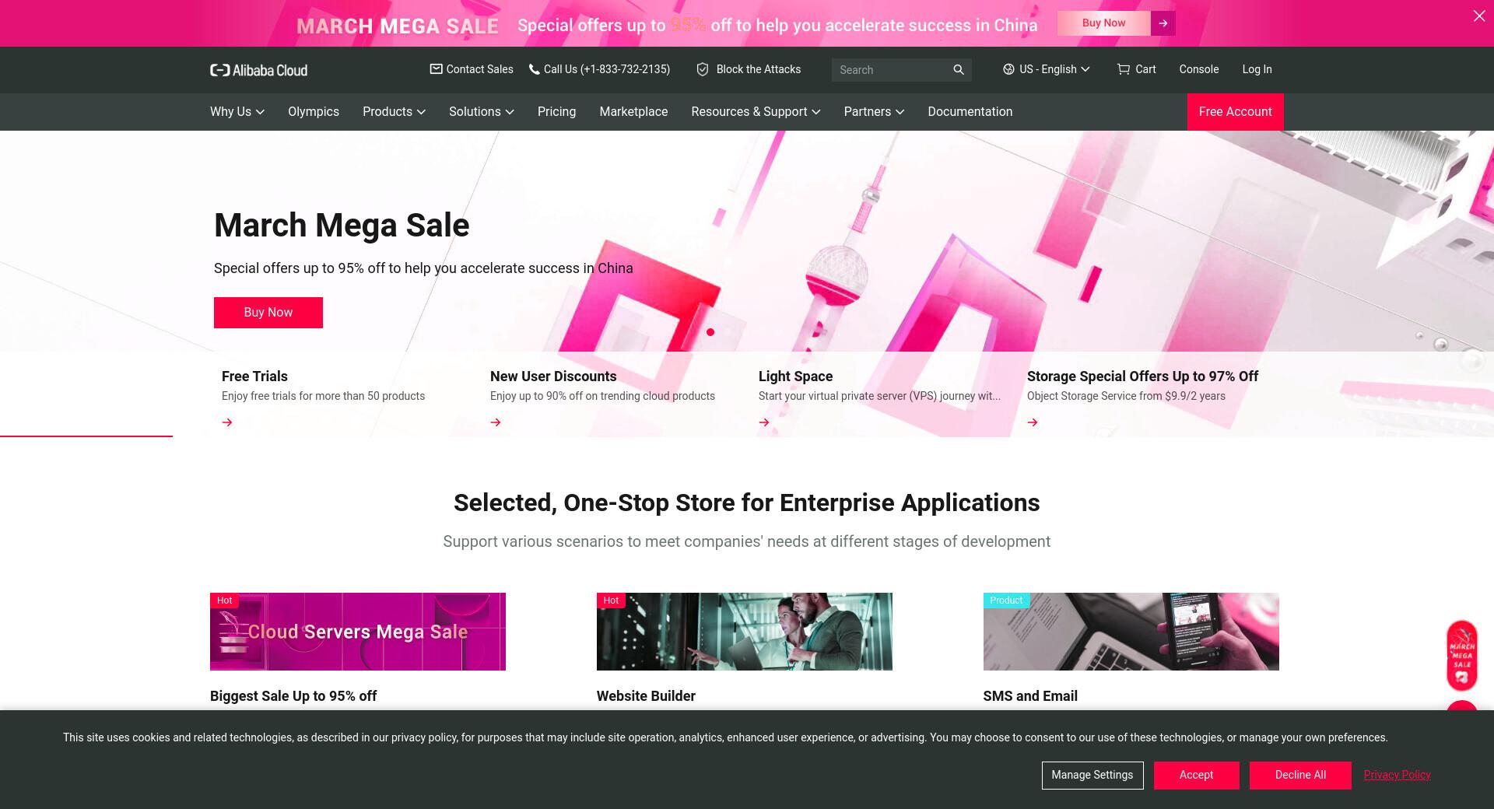Click the hero Buy Now button

[268, 313]
